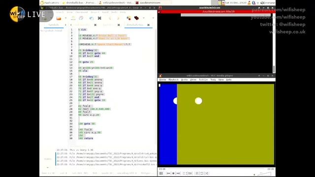Switch to the driveball2.bas taskbar window

click(80, 2)
